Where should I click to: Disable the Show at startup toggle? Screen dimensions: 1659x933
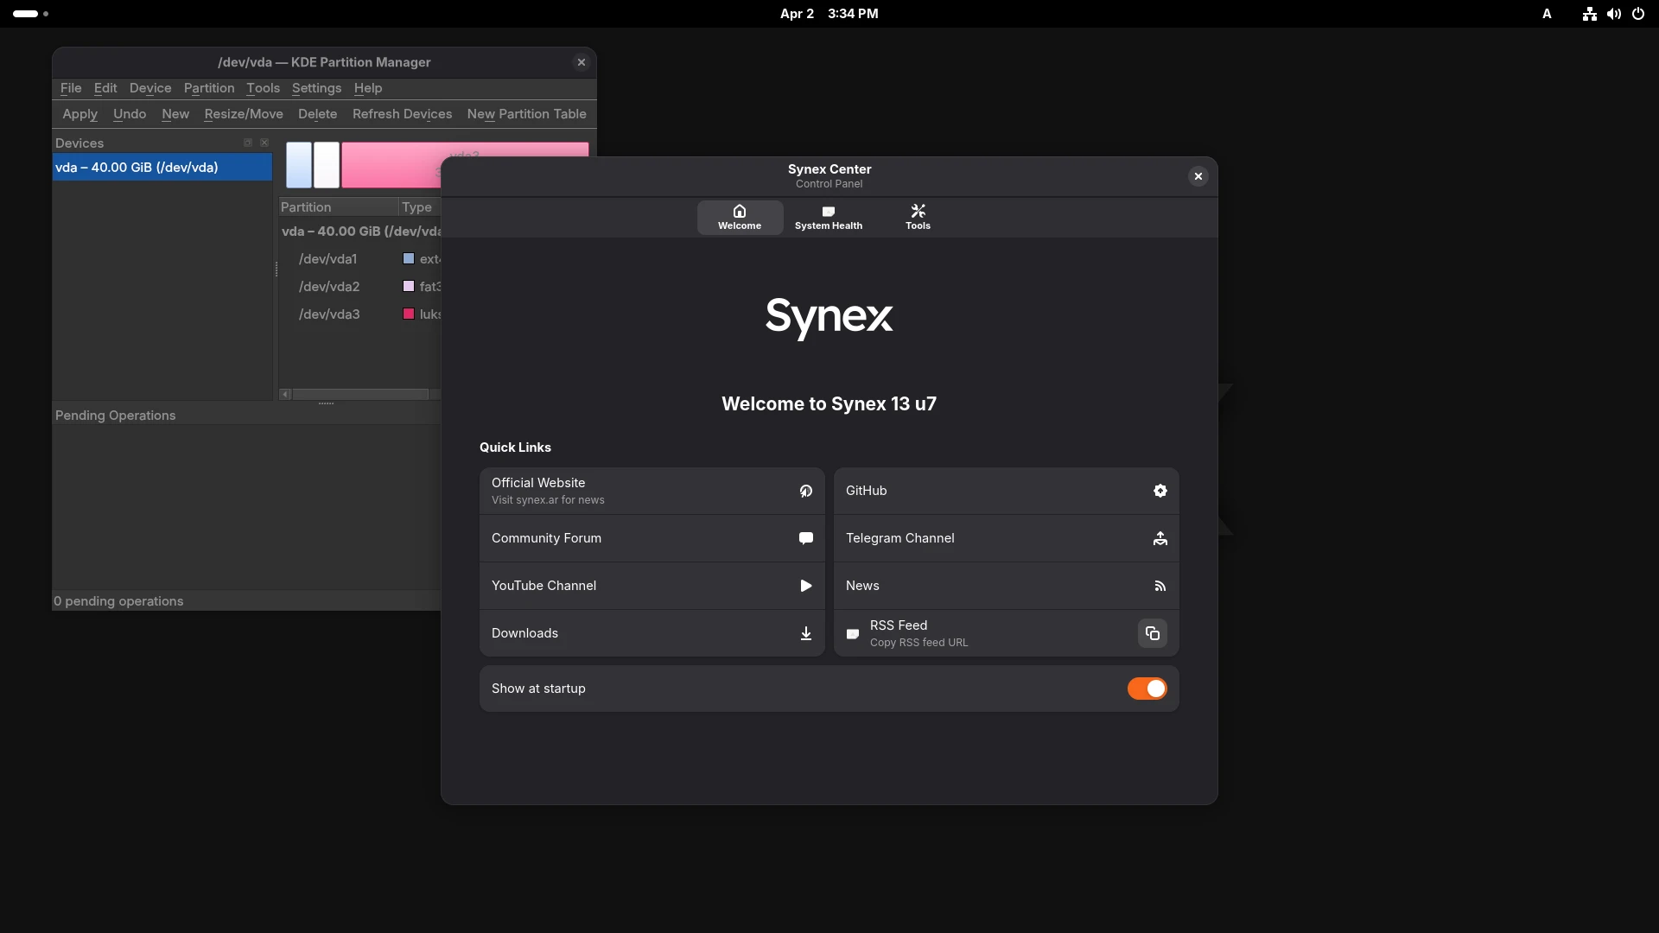coord(1147,689)
